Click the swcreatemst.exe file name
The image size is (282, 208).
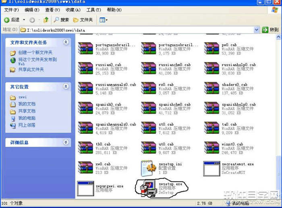pyautogui.click(x=238, y=164)
